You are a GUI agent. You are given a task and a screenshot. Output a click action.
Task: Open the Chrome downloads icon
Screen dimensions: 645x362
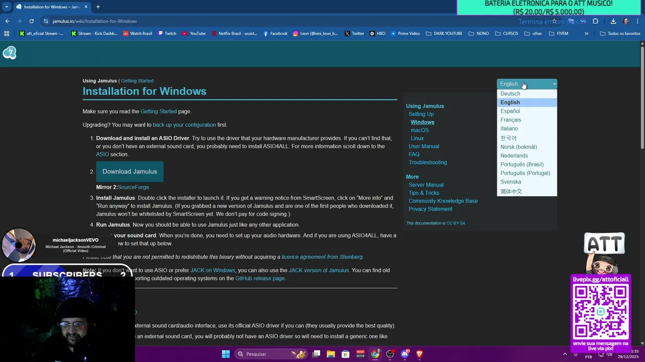[x=613, y=21]
